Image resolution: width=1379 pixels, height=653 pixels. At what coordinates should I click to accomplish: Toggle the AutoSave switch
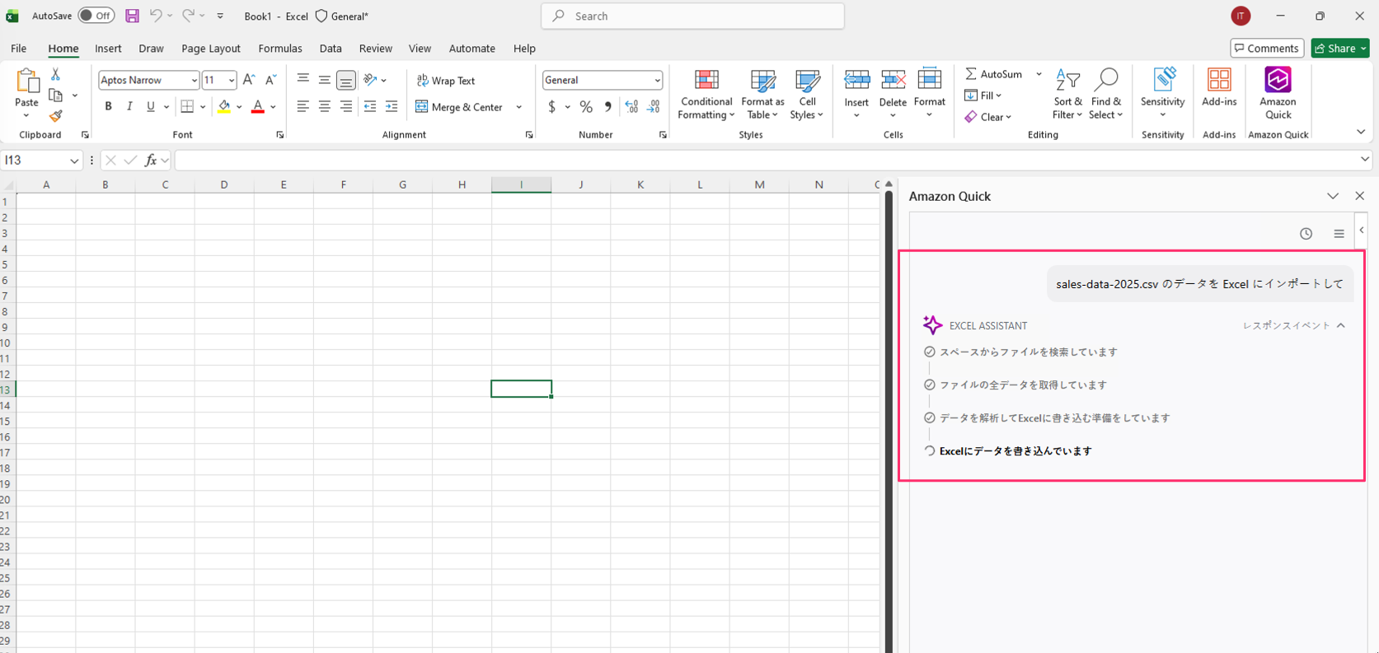[96, 16]
